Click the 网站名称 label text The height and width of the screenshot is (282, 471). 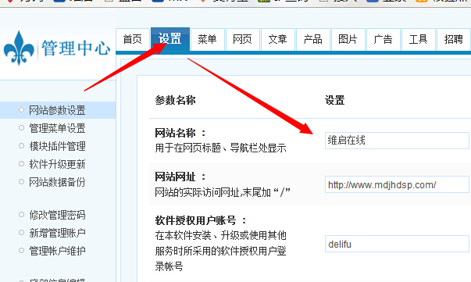click(180, 133)
